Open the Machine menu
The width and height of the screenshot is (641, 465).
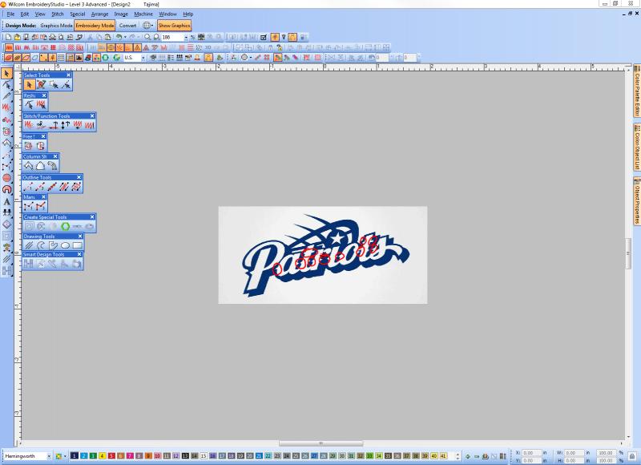[143, 14]
